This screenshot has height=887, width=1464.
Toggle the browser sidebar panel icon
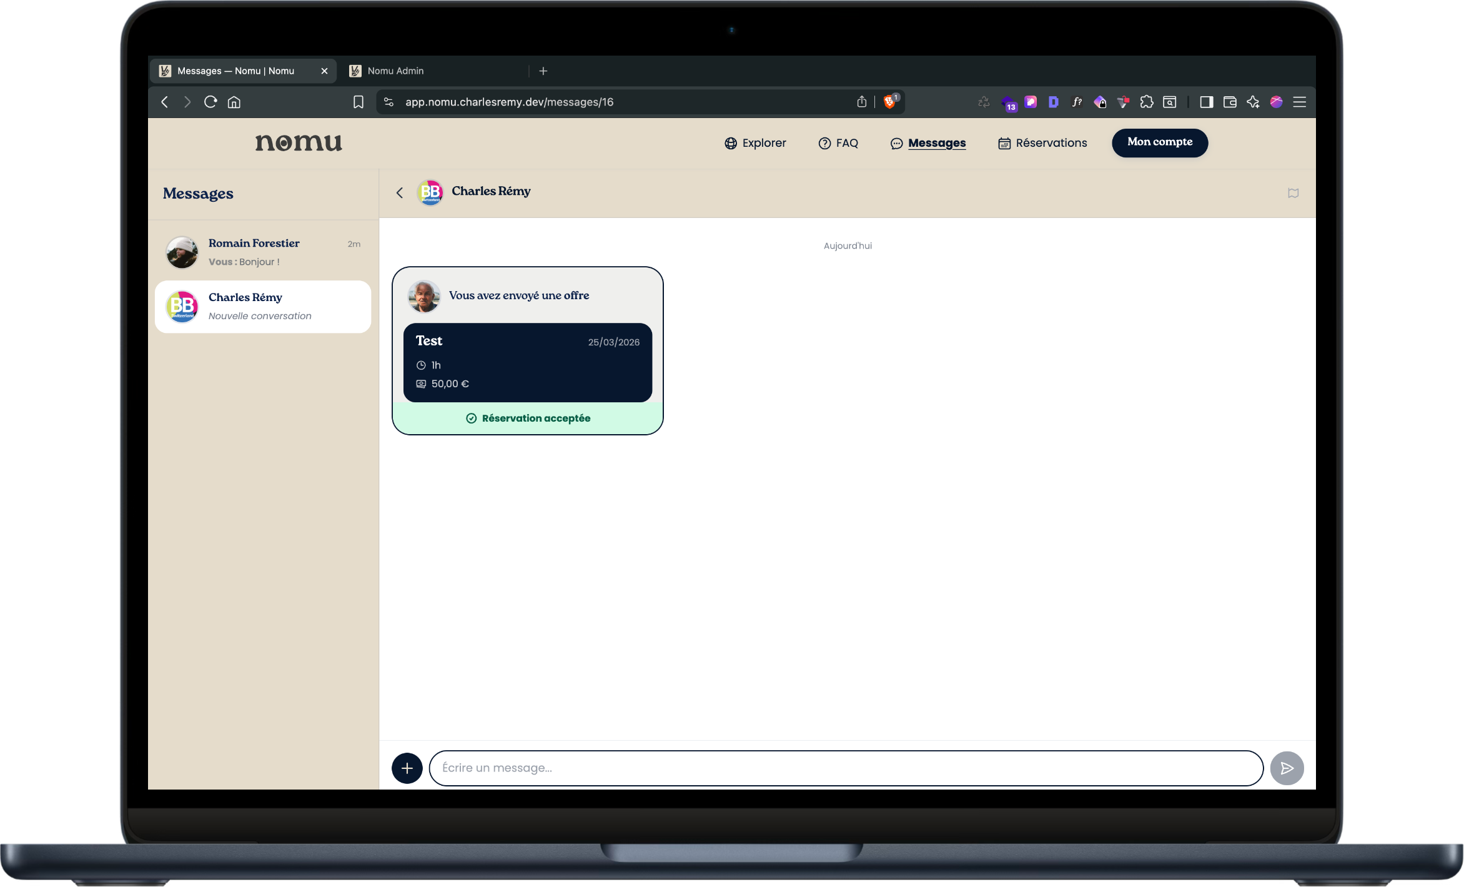1206,102
